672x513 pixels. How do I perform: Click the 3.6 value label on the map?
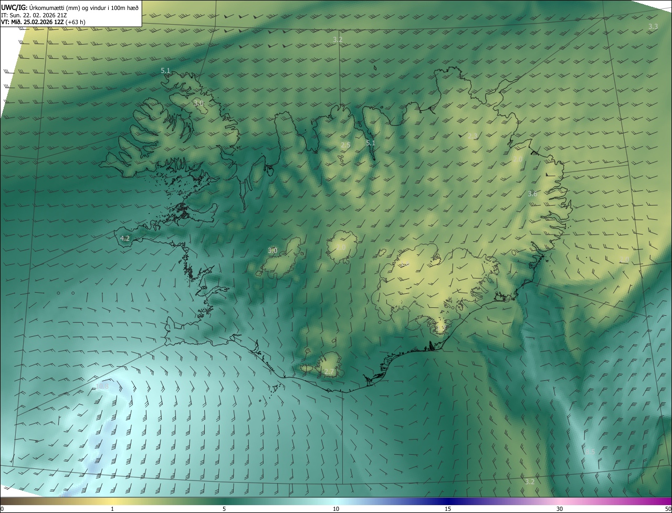point(532,194)
